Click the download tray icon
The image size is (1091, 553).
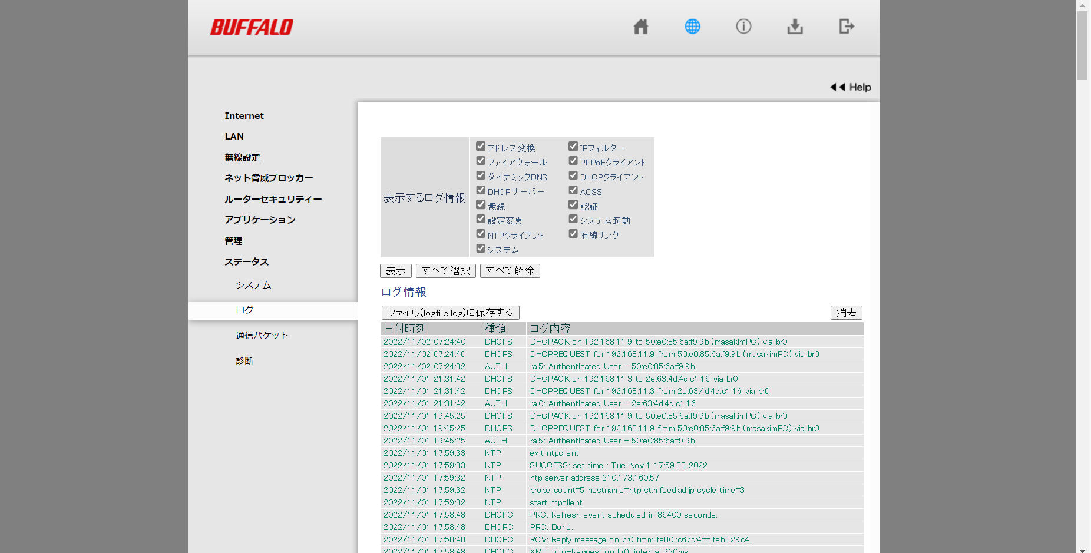tap(795, 27)
